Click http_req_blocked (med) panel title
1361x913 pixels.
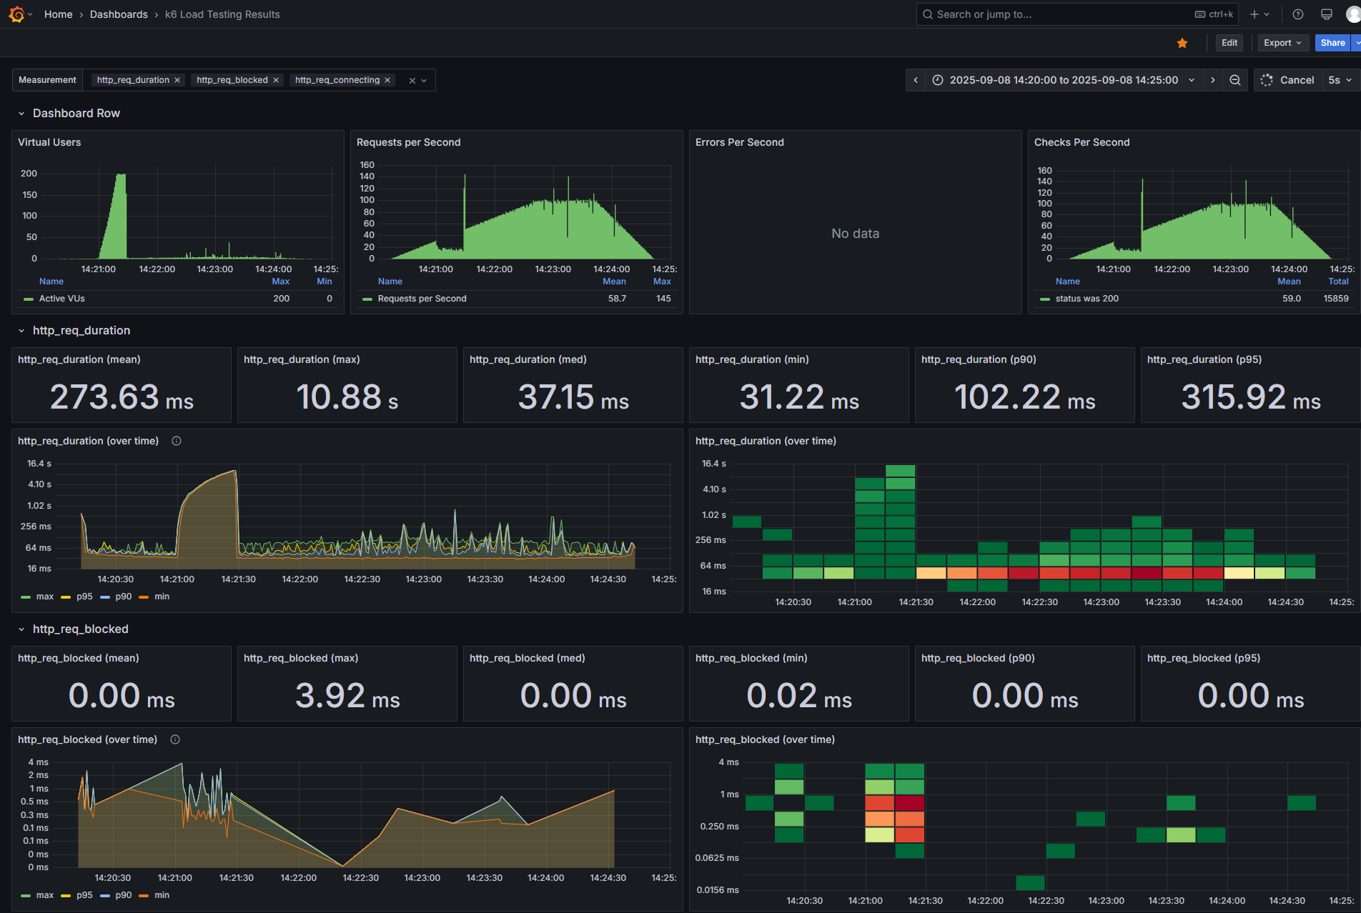pos(527,658)
